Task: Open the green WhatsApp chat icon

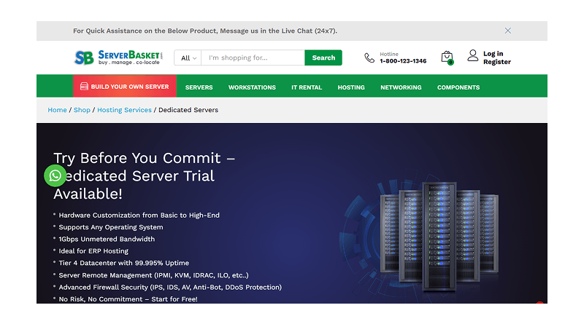Action: (x=55, y=175)
